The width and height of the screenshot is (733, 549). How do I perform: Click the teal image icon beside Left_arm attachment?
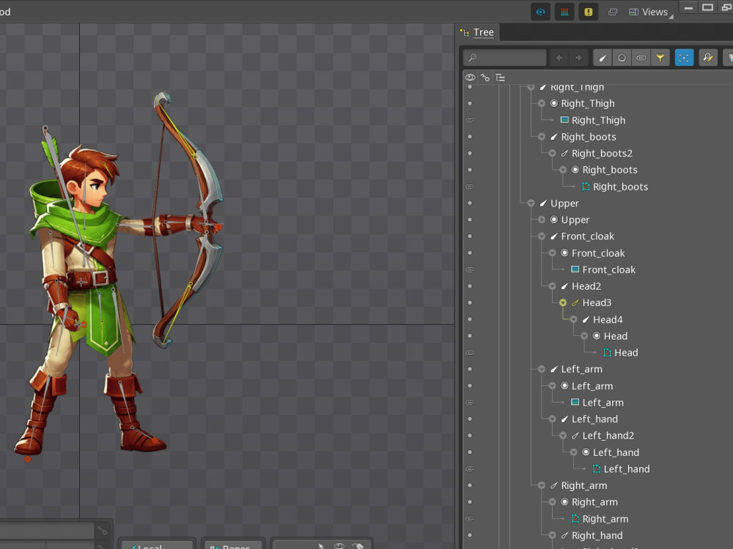(x=575, y=402)
